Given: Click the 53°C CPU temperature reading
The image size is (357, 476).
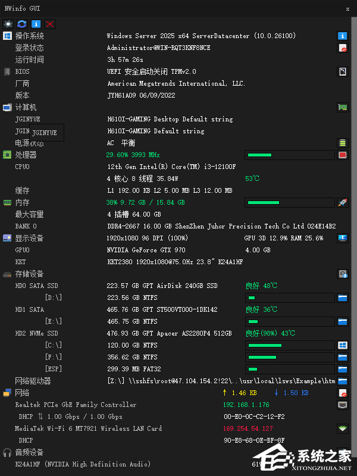Looking at the screenshot, I should 252,178.
